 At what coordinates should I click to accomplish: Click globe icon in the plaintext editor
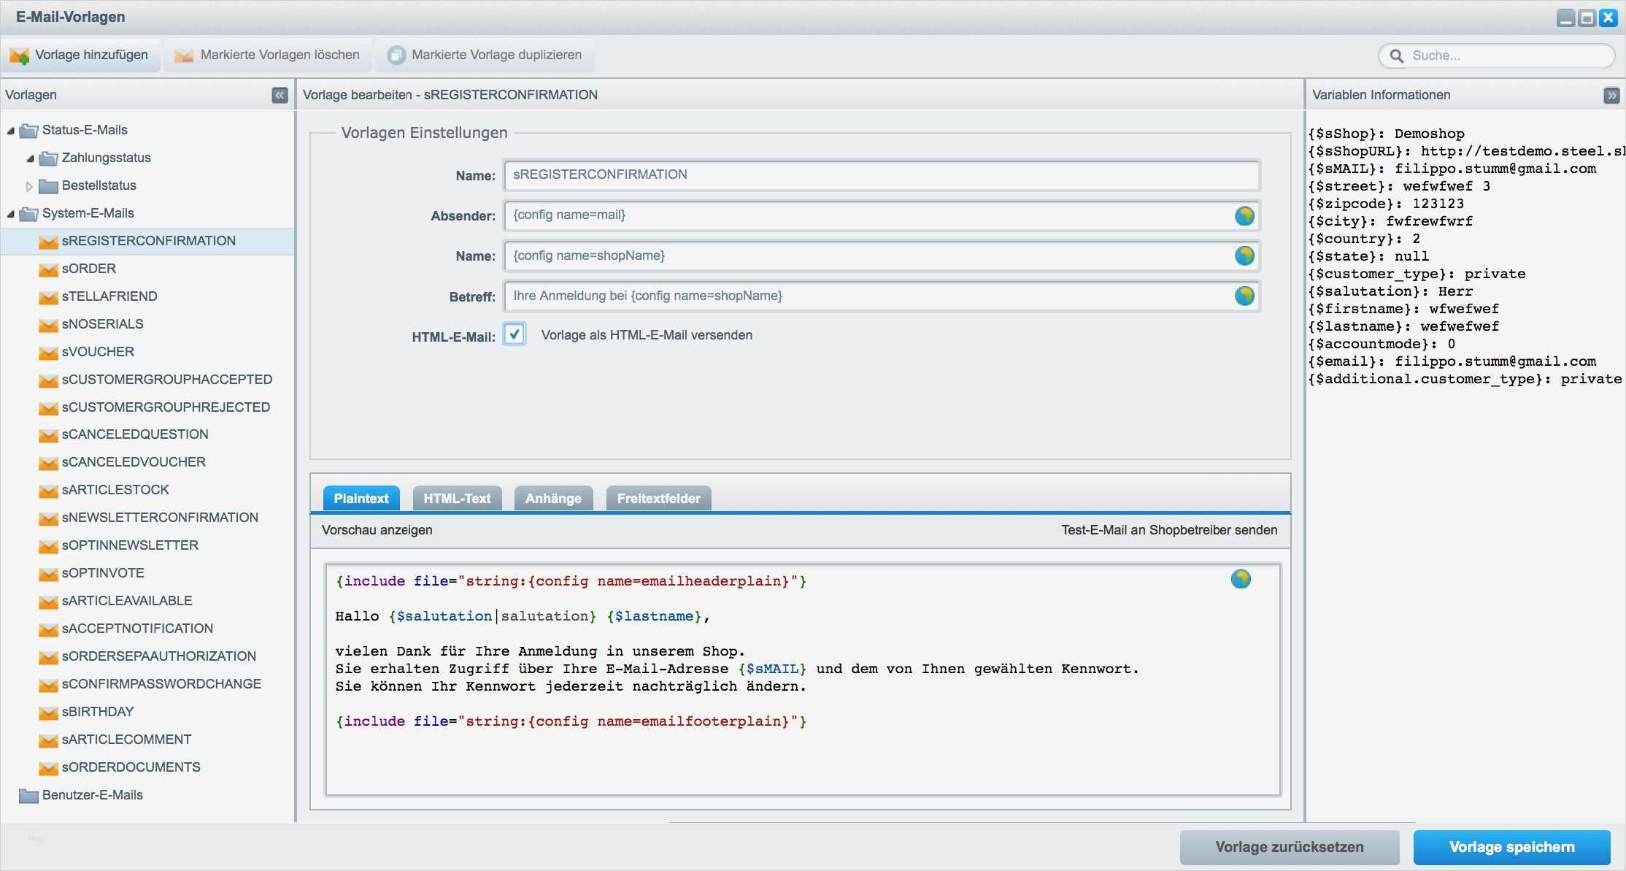[1241, 579]
